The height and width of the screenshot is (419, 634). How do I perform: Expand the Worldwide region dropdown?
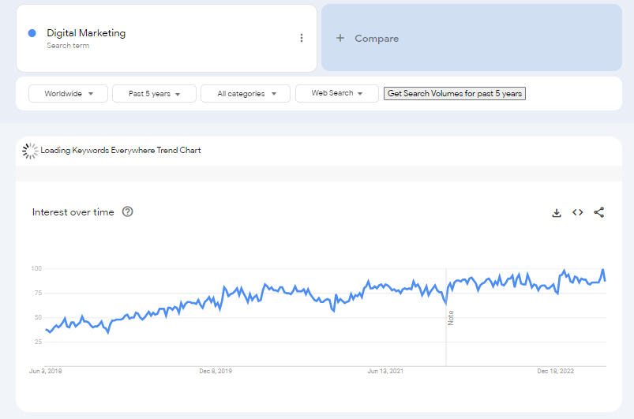click(x=68, y=93)
